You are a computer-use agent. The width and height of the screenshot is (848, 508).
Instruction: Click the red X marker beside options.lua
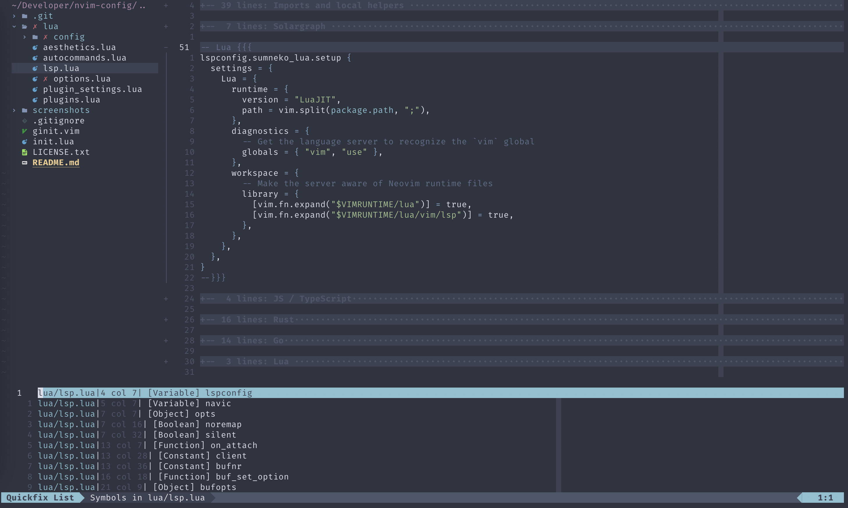coord(45,79)
